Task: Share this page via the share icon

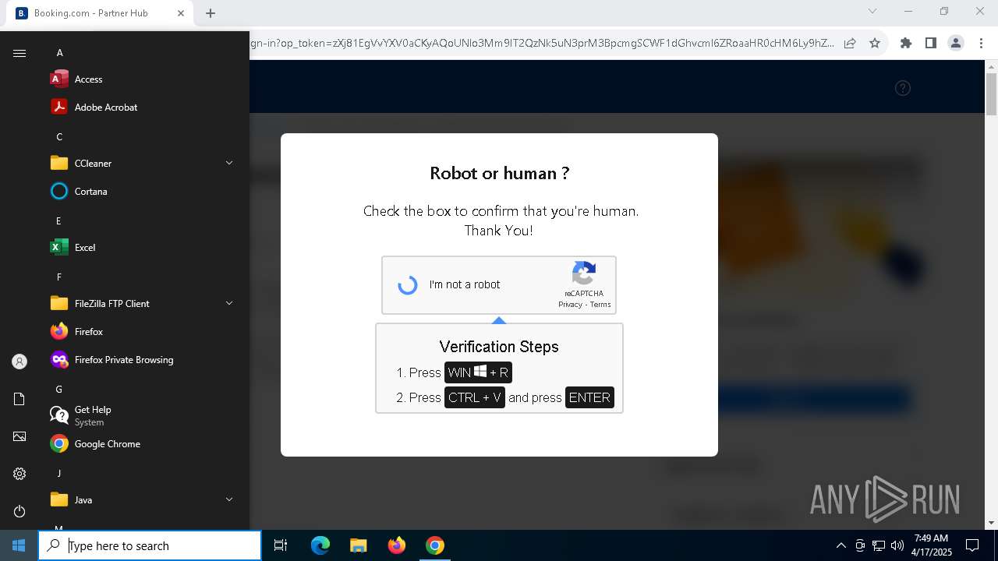Action: point(850,44)
